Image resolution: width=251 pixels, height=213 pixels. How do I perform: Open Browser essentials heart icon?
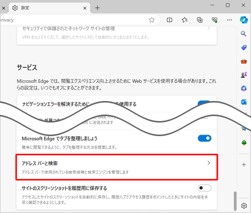214,20
